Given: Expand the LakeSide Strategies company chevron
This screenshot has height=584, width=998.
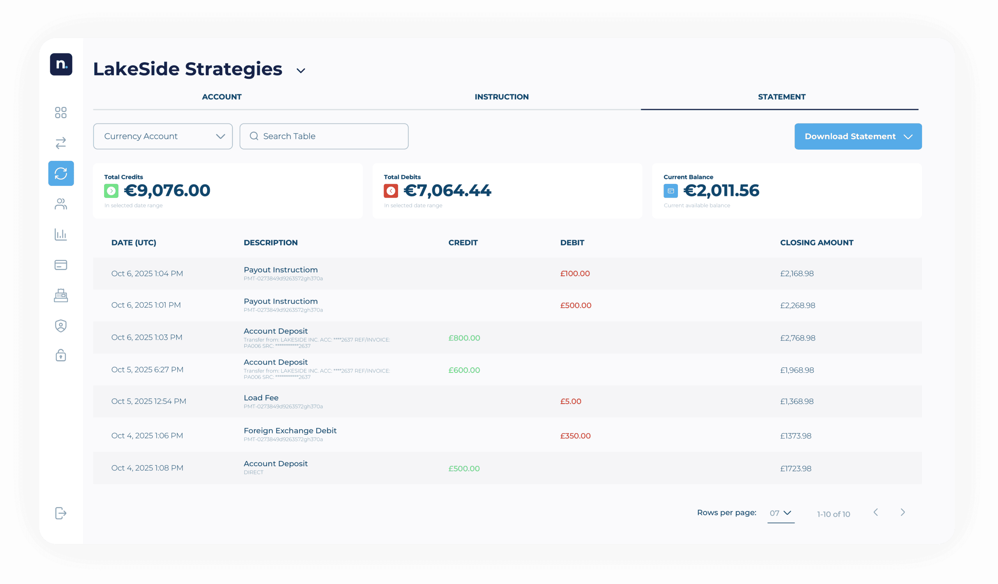Looking at the screenshot, I should [301, 71].
